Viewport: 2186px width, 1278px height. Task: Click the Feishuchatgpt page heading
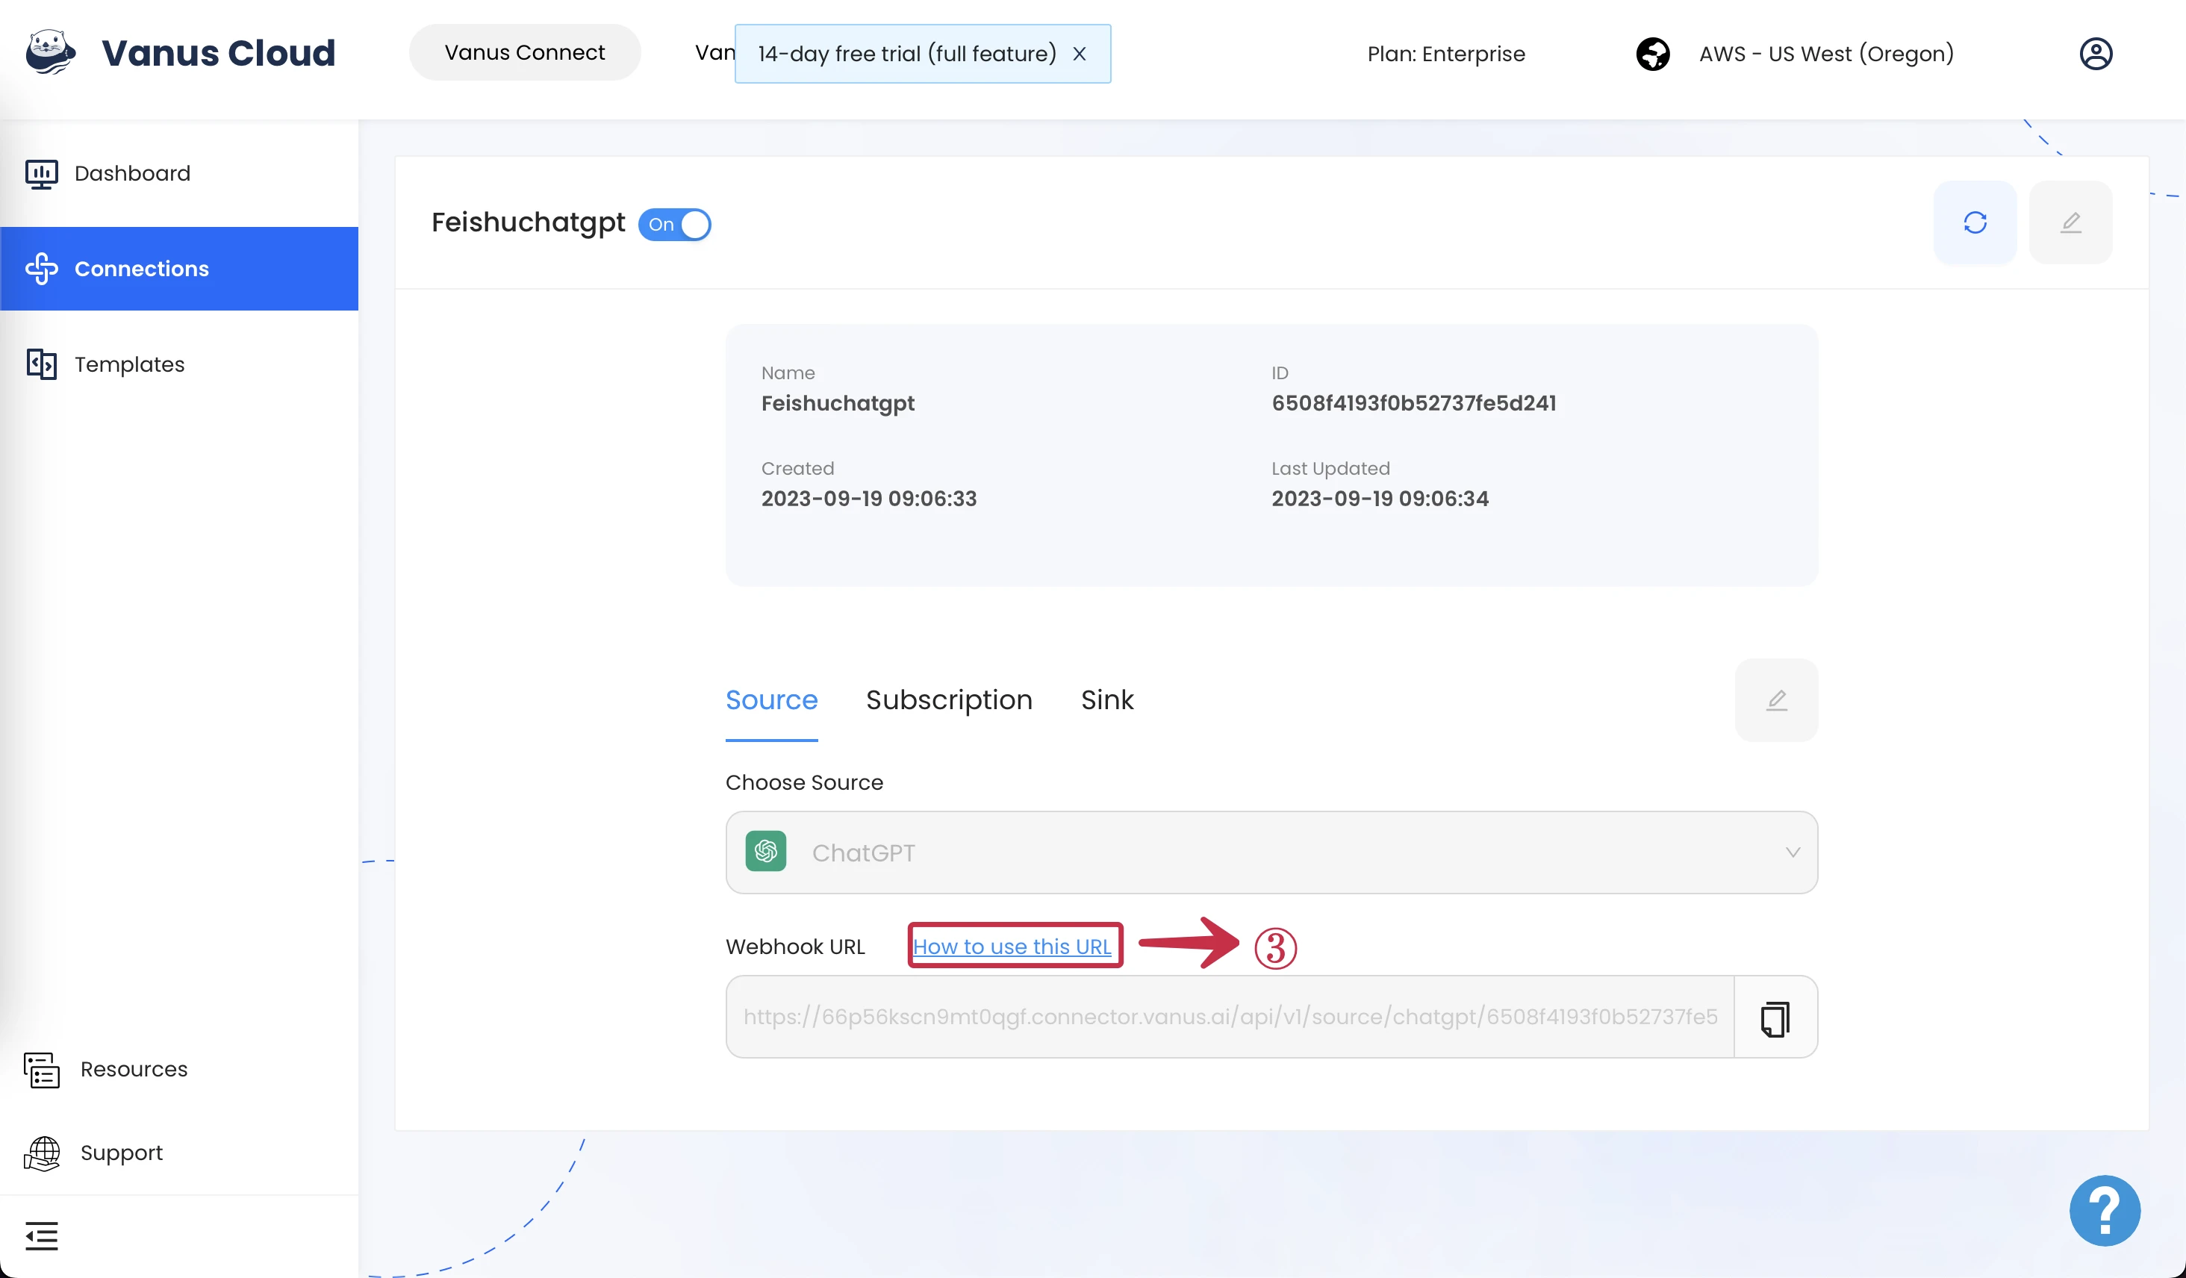click(x=529, y=223)
